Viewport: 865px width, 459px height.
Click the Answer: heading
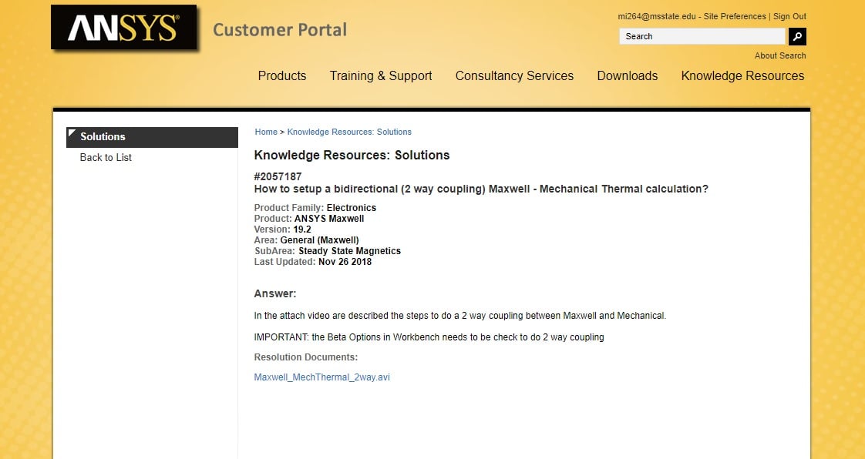275,293
